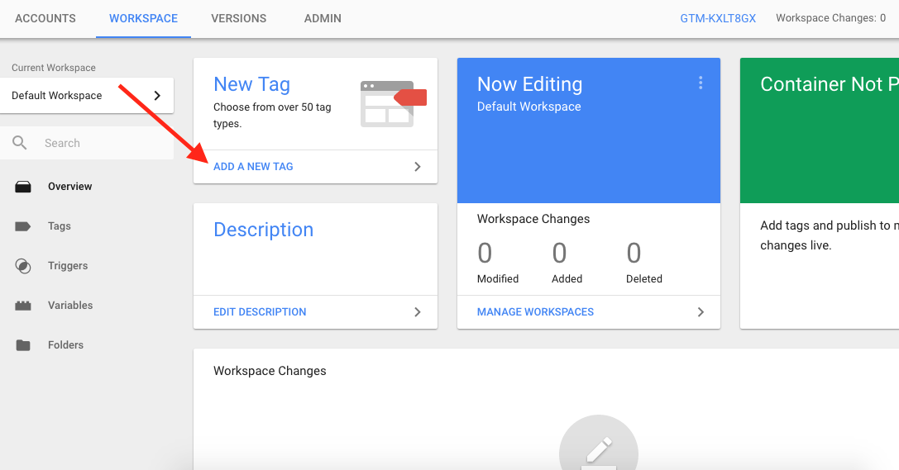Click the ADD A NEW TAG link
This screenshot has height=470, width=899.
click(x=253, y=167)
